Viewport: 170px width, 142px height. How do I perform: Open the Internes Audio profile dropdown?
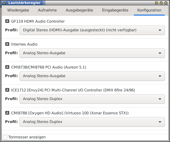coord(92,53)
